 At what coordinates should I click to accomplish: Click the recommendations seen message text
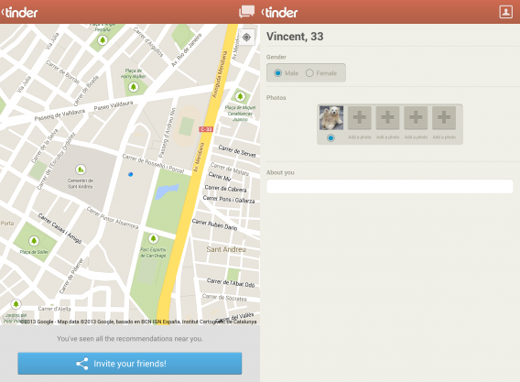[130, 339]
